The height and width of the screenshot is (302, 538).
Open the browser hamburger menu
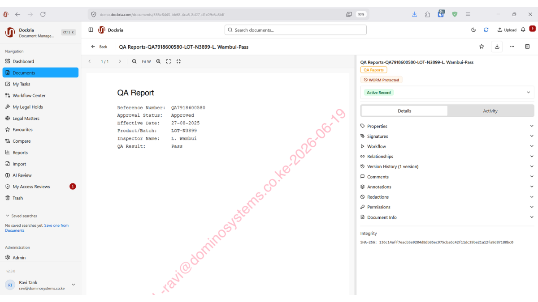[x=468, y=14]
